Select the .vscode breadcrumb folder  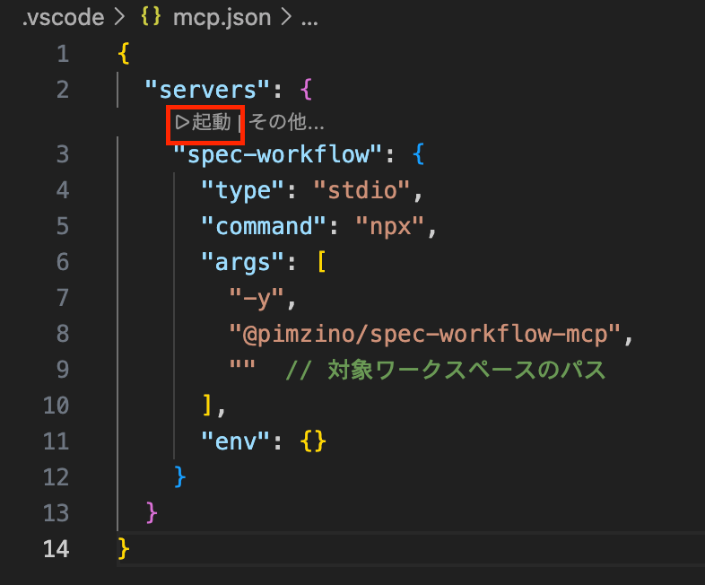coord(64,18)
